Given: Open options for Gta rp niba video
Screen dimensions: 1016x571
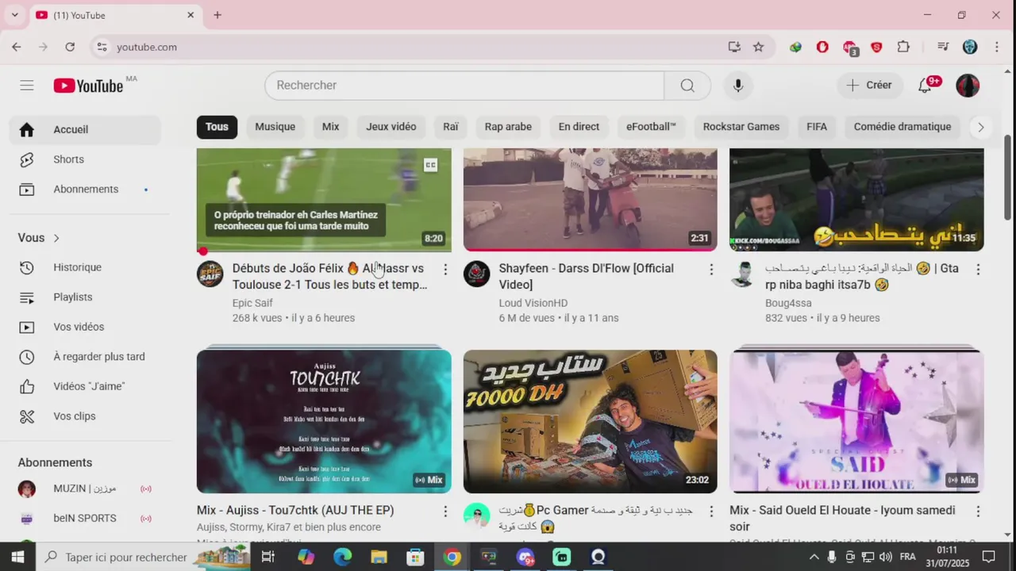Looking at the screenshot, I should 978,270.
